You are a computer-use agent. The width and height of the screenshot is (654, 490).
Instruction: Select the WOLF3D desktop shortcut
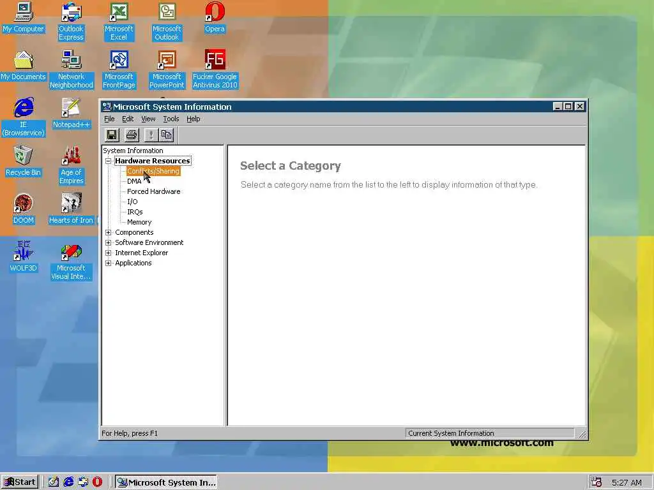[x=24, y=257]
